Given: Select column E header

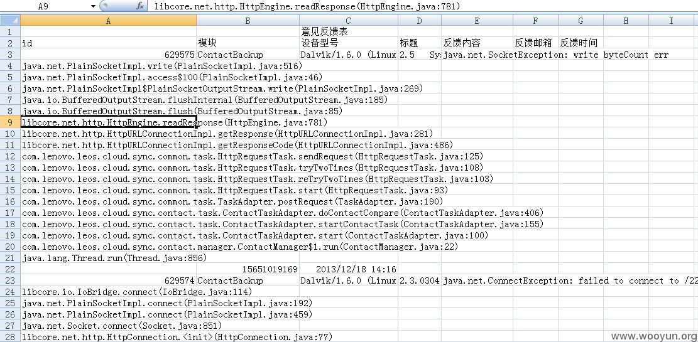Looking at the screenshot, I should (x=477, y=21).
